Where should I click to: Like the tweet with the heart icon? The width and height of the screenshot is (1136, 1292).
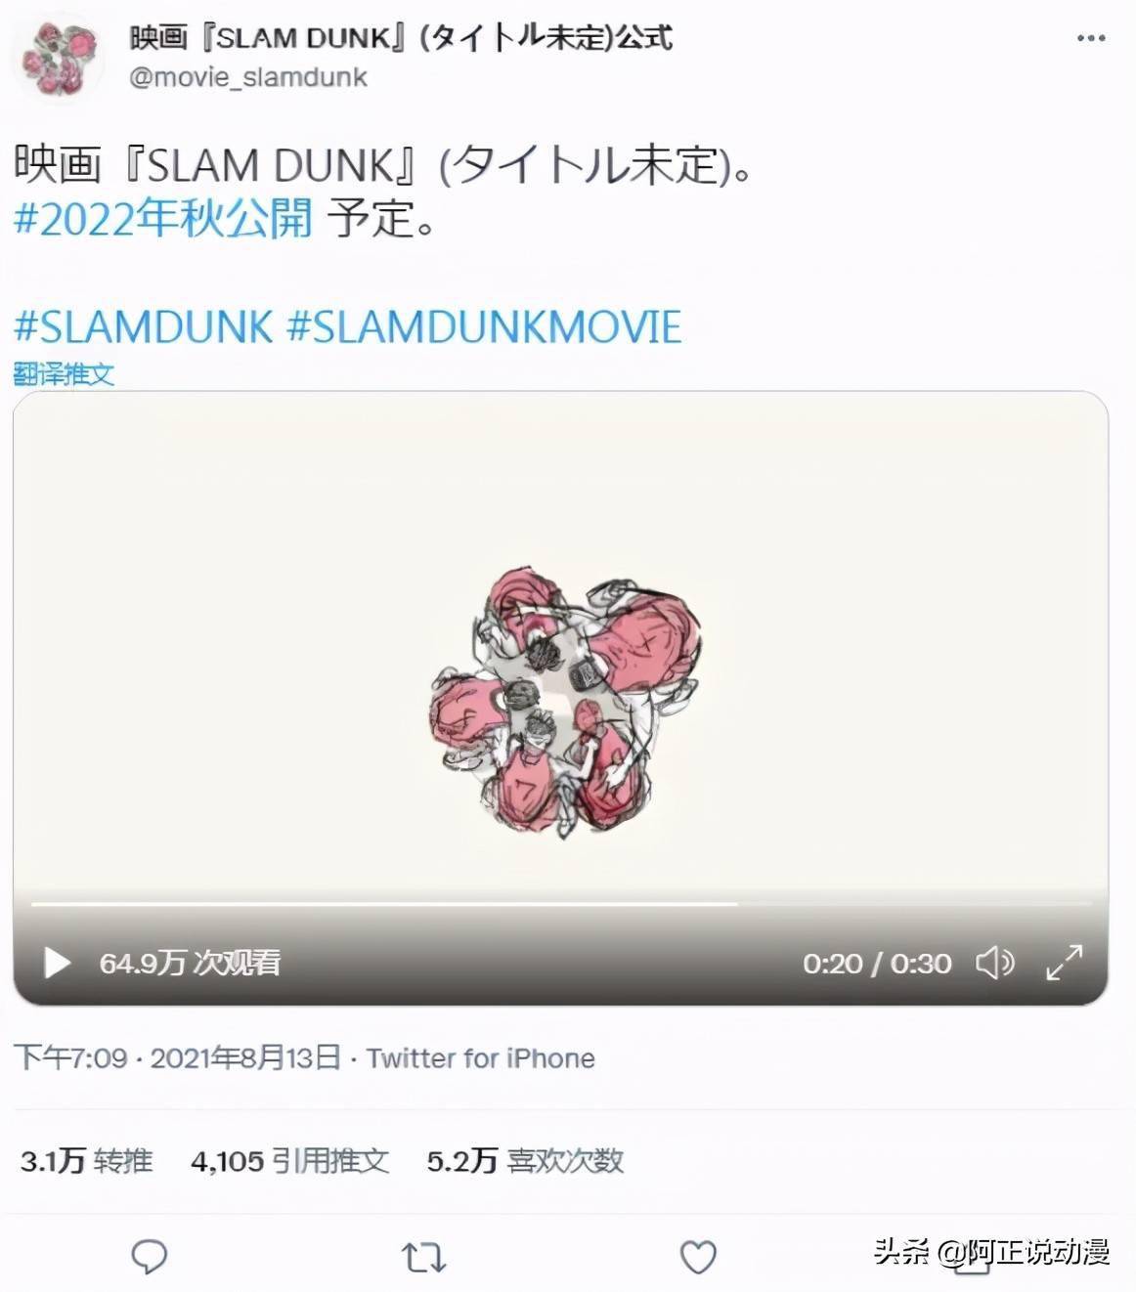[x=698, y=1257]
